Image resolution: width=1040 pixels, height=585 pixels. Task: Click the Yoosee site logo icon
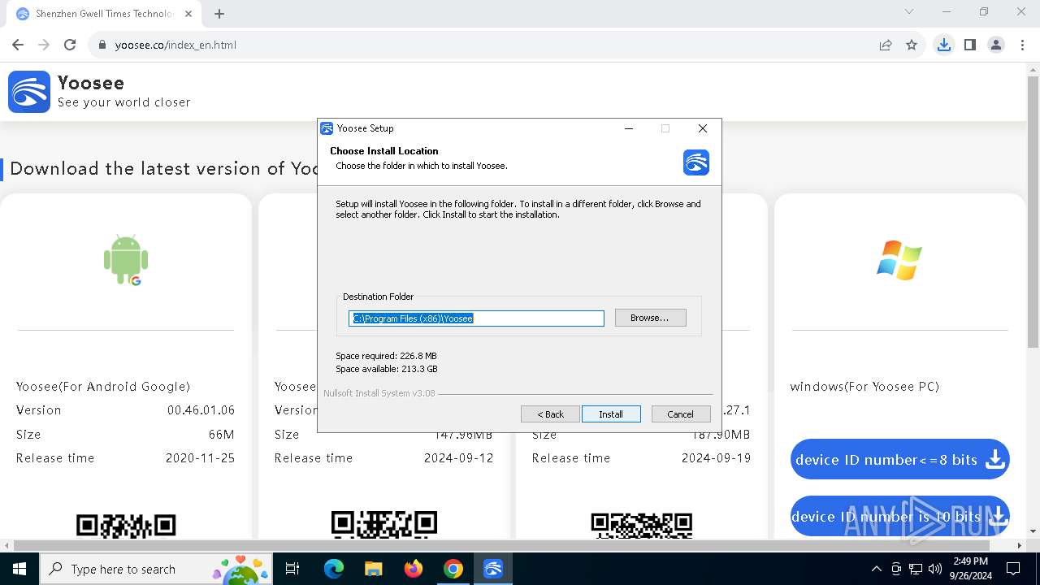coord(29,91)
